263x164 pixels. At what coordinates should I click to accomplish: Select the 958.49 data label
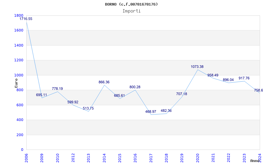click(x=213, y=75)
